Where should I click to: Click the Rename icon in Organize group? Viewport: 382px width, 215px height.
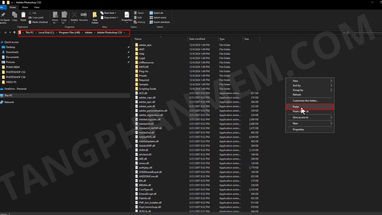84,15
